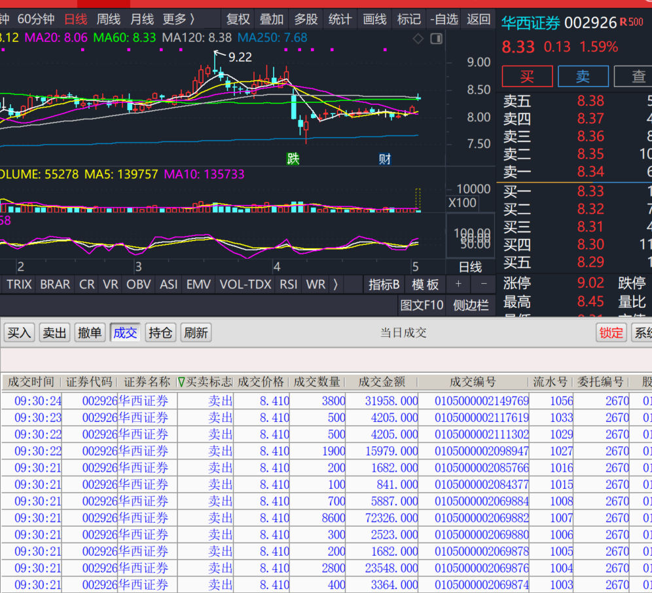Click the 买一 price 8.33
This screenshot has height=593, width=652.
[x=590, y=191]
